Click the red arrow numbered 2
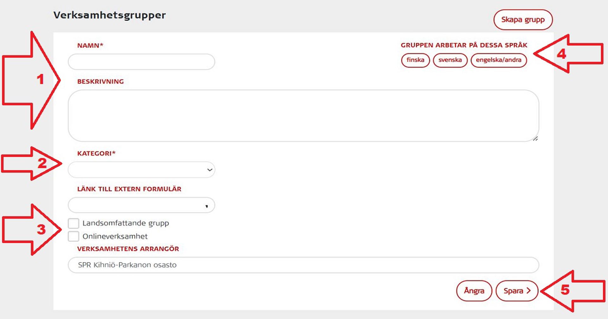 [x=32, y=164]
